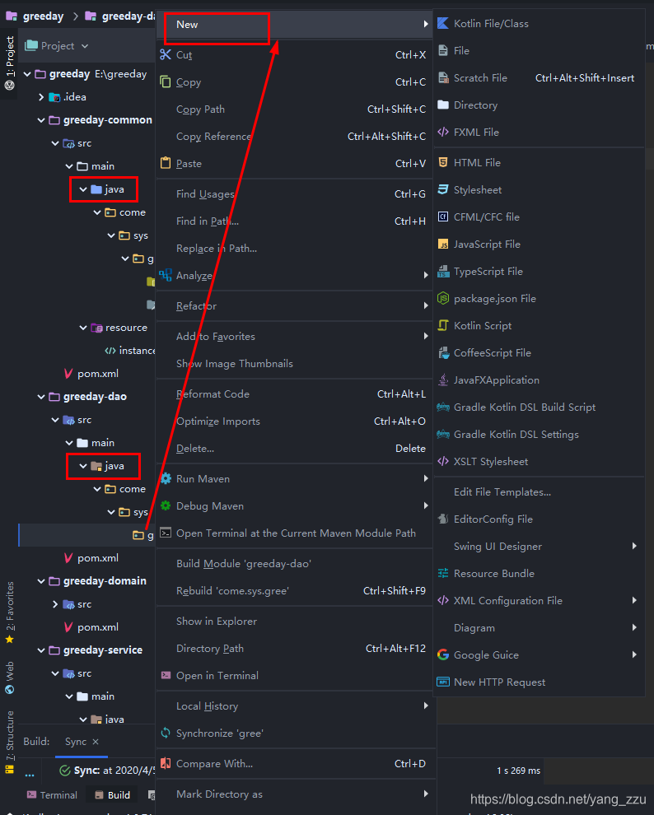Switch to the Build tool tab
The height and width of the screenshot is (815, 654).
pyautogui.click(x=112, y=794)
